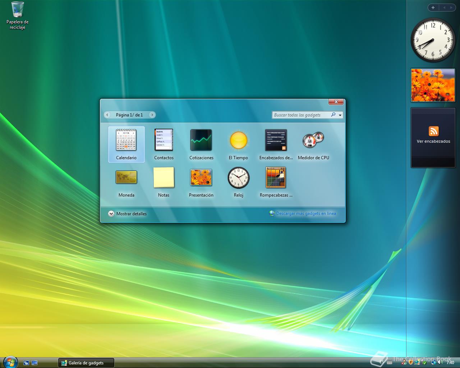The height and width of the screenshot is (368, 460).
Task: Click the sidebar analog clock gadget
Action: (433, 40)
